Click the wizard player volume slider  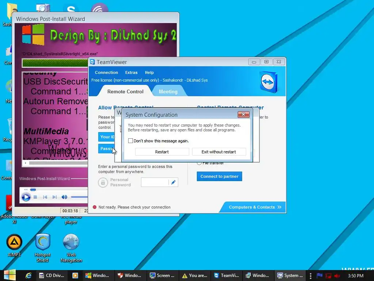pyautogui.click(x=79, y=197)
